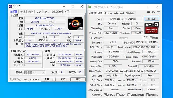Click the ASUS subvendor value

[x=113, y=43]
